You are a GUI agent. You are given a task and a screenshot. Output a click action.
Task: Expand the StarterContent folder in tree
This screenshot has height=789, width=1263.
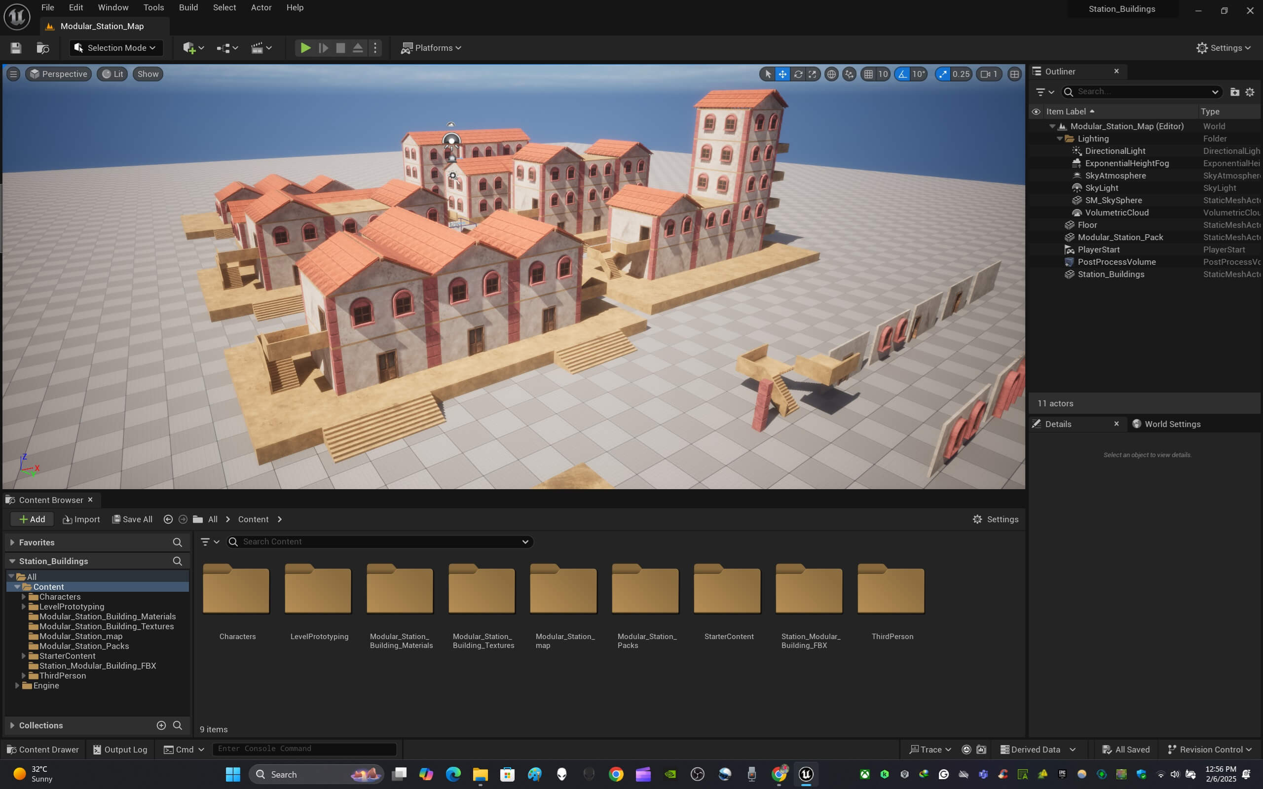click(x=24, y=656)
